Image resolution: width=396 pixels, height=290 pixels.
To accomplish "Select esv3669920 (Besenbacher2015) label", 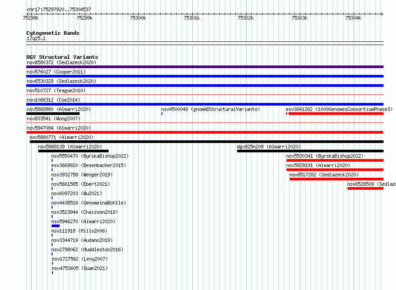I will [x=89, y=165].
